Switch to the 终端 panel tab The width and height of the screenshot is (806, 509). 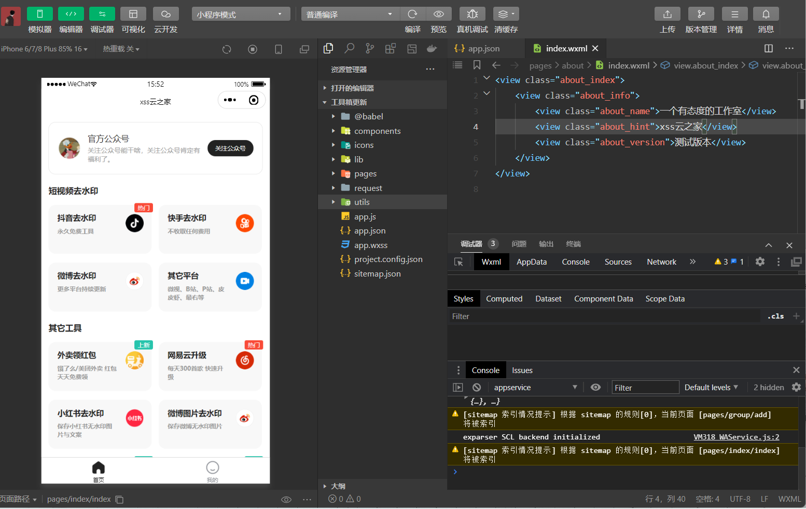(573, 244)
